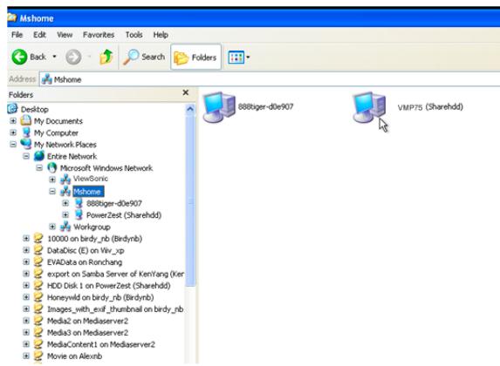The image size is (500, 366).
Task: Click the Workgroup network icon
Action: [x=65, y=227]
